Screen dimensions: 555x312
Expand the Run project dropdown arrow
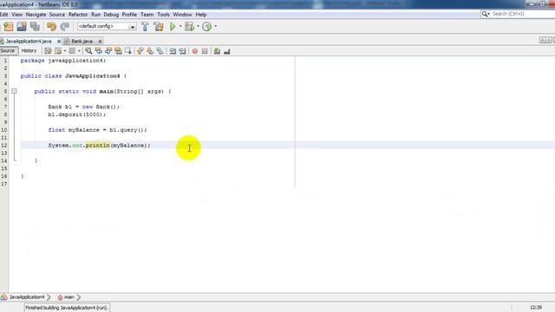tap(180, 27)
